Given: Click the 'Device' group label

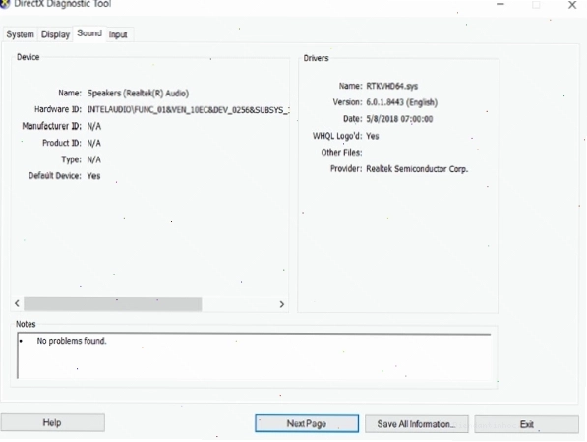Looking at the screenshot, I should tap(29, 57).
